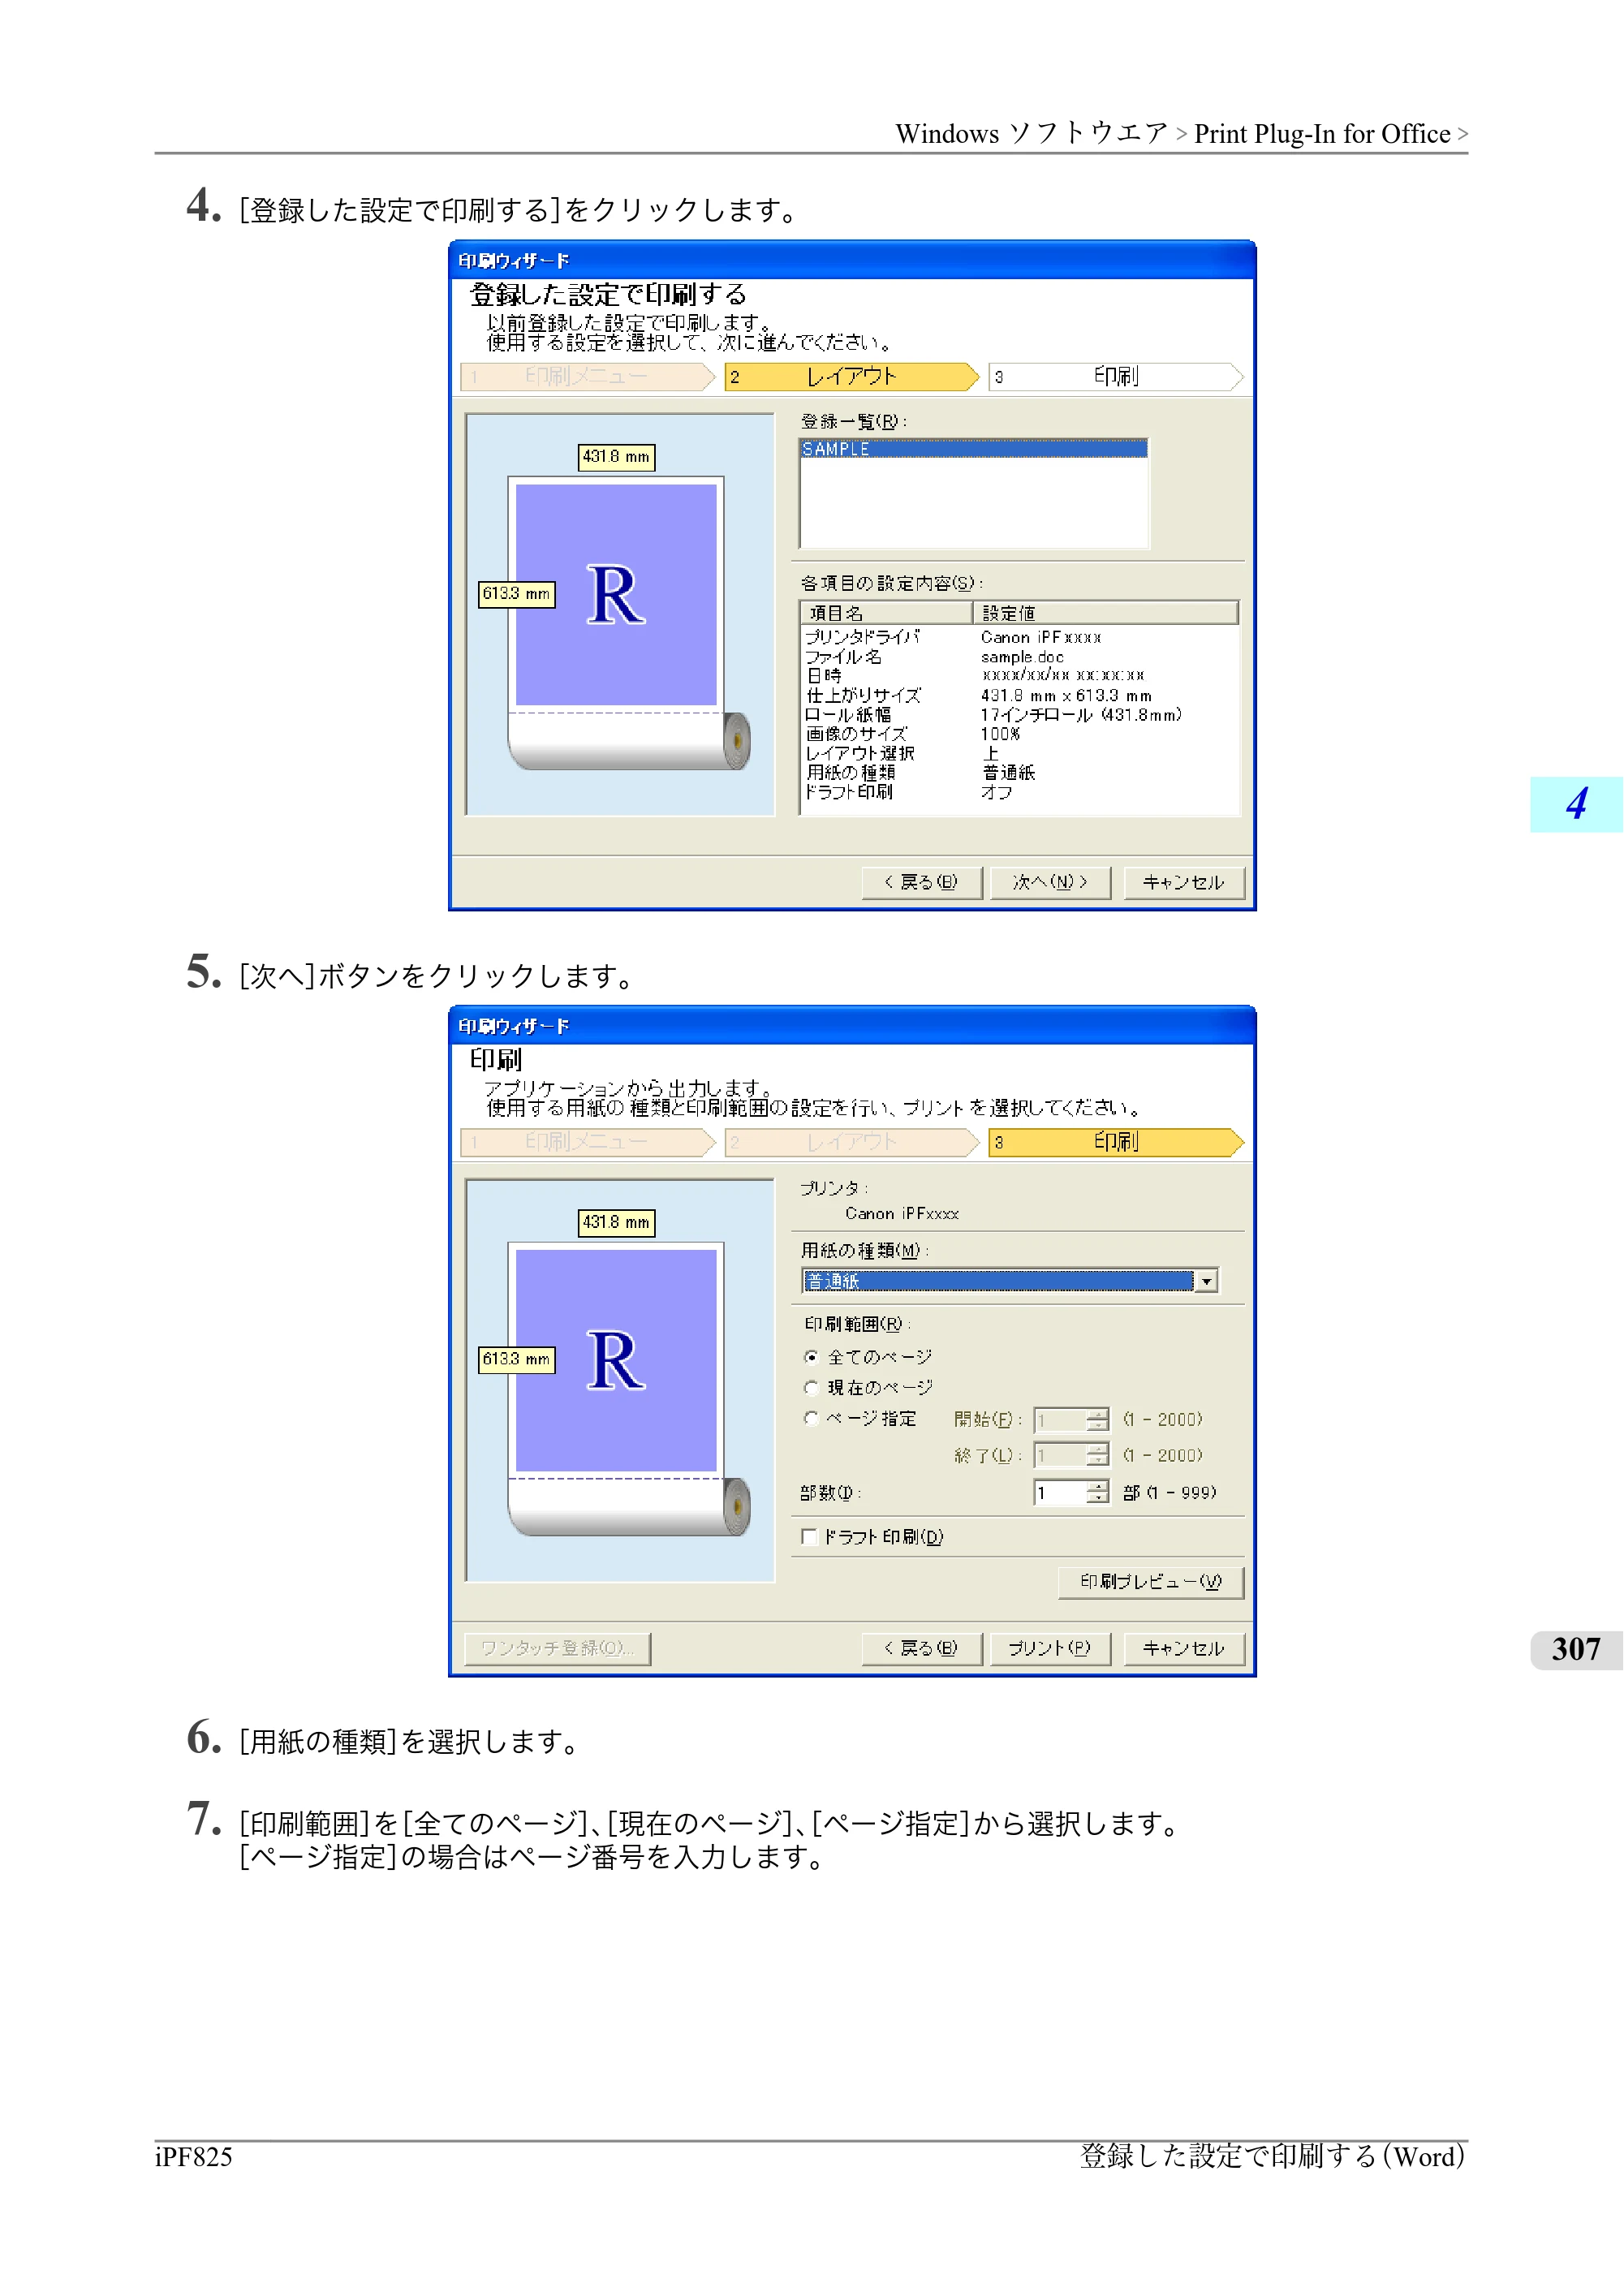Screen dimensions: 1624x2296
Task: Click 次へ(N) button in layout dialog
Action: pyautogui.click(x=1050, y=882)
